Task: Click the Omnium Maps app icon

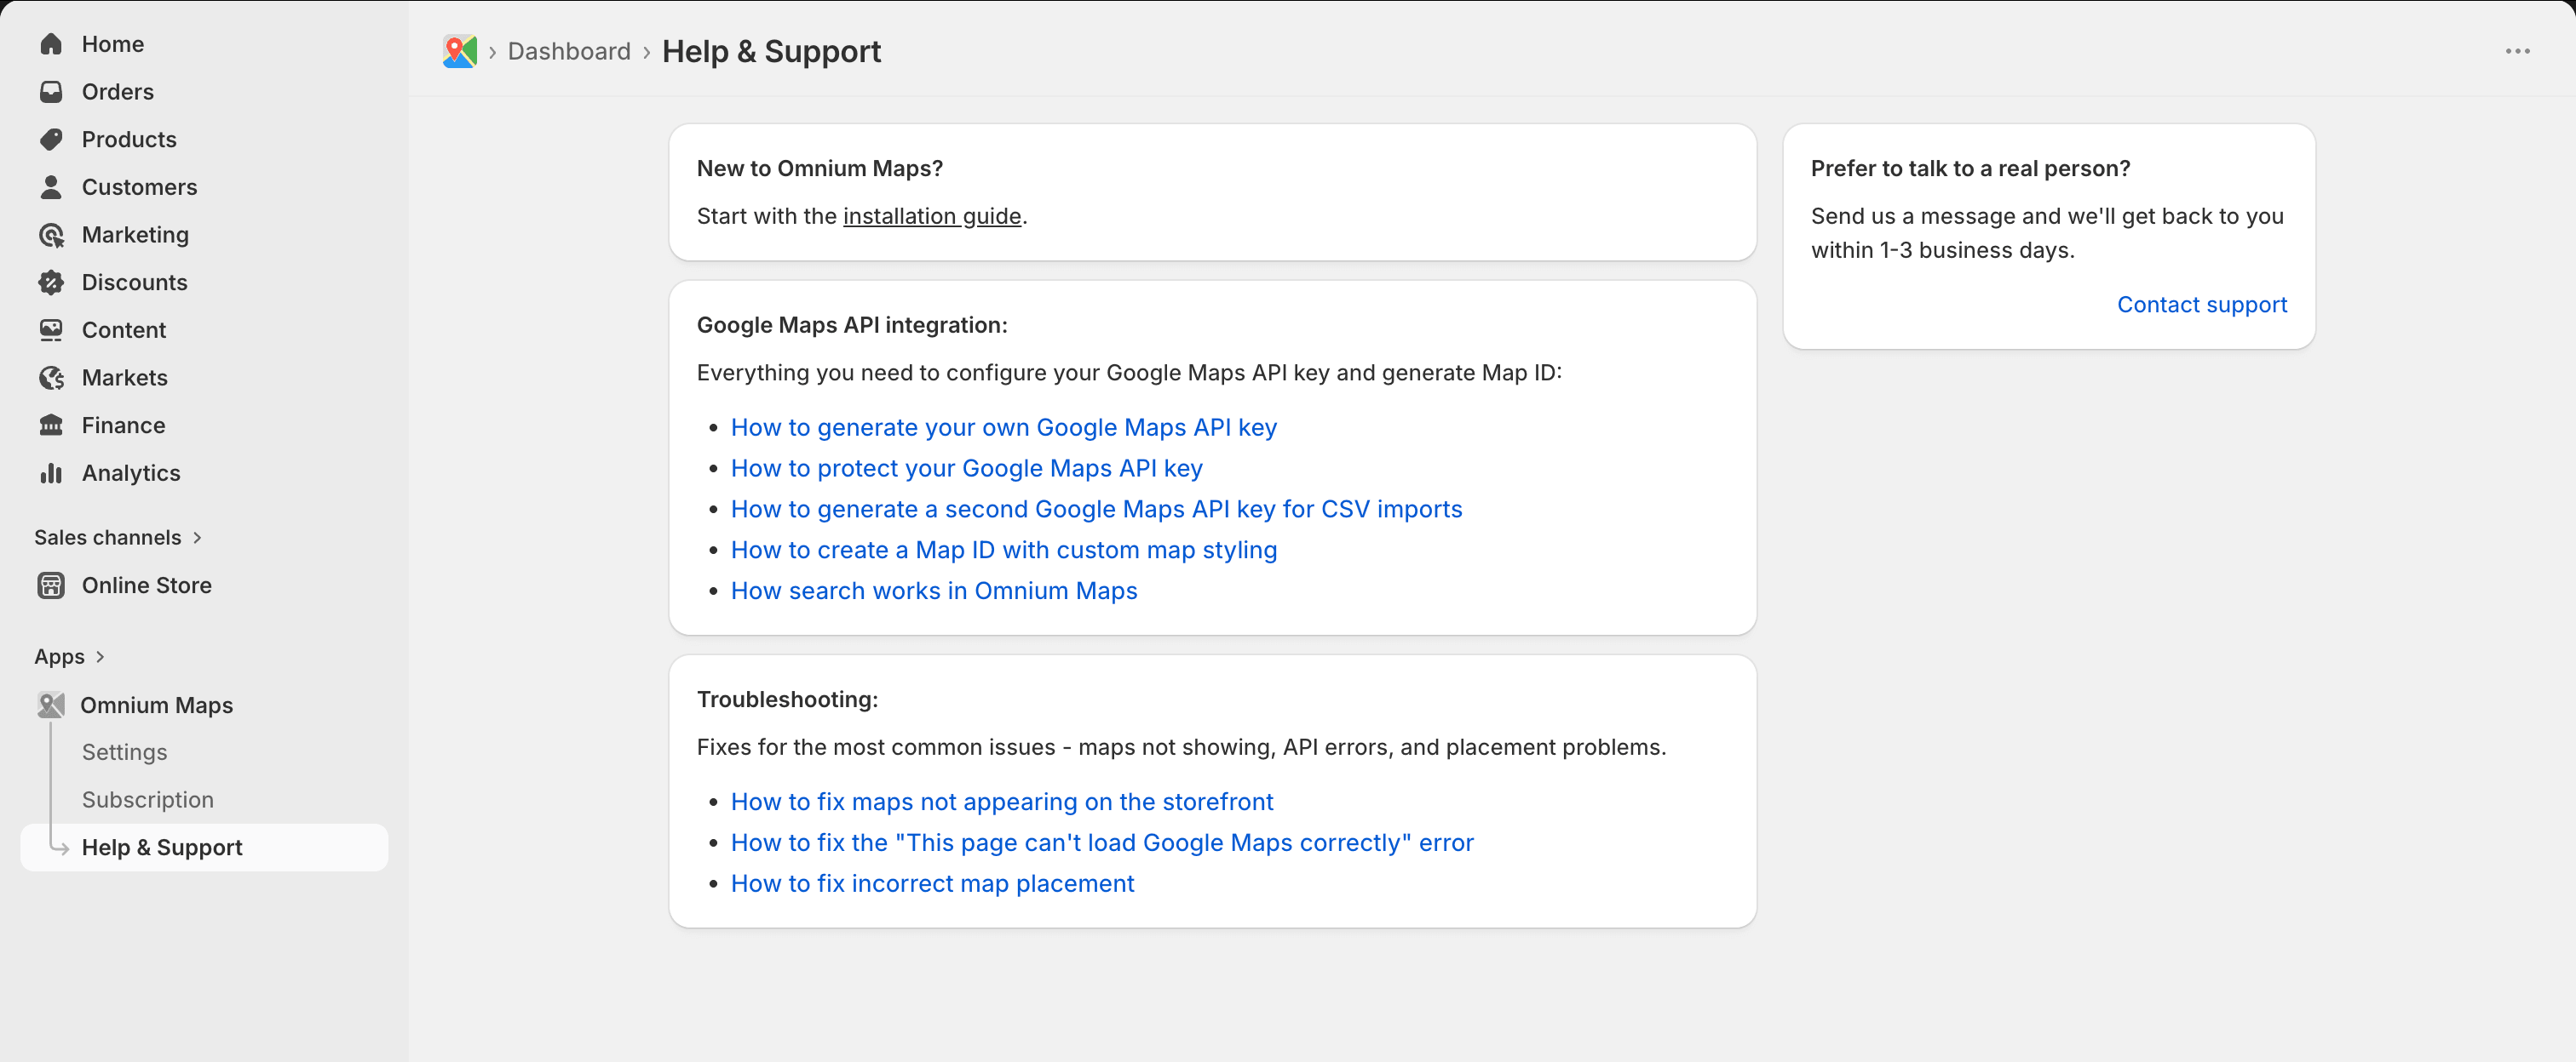Action: coord(51,705)
